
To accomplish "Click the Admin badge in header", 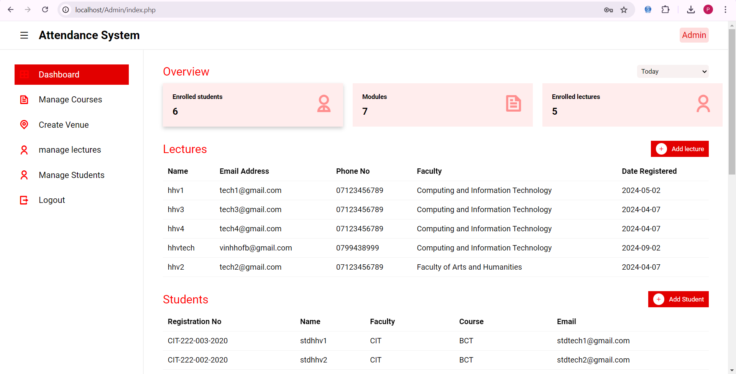I will pos(694,35).
